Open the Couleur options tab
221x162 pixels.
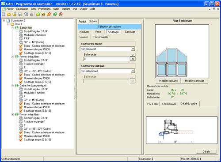point(84,37)
